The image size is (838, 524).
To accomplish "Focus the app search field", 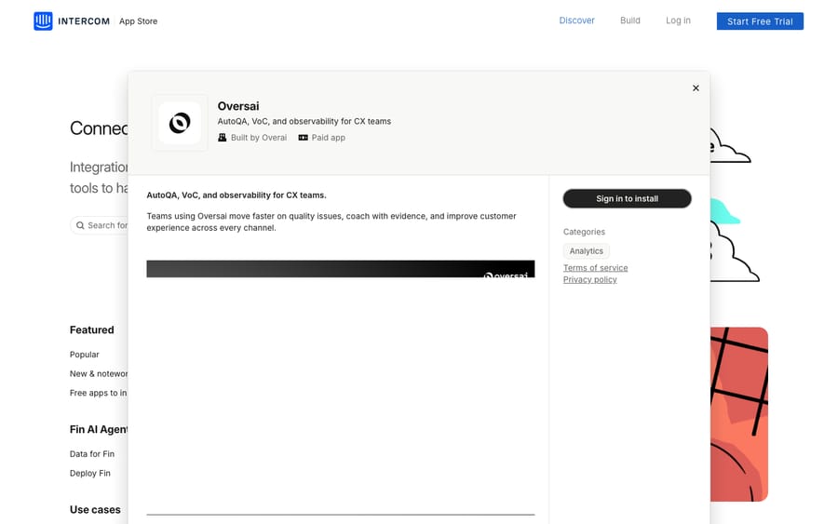I will pos(100,225).
